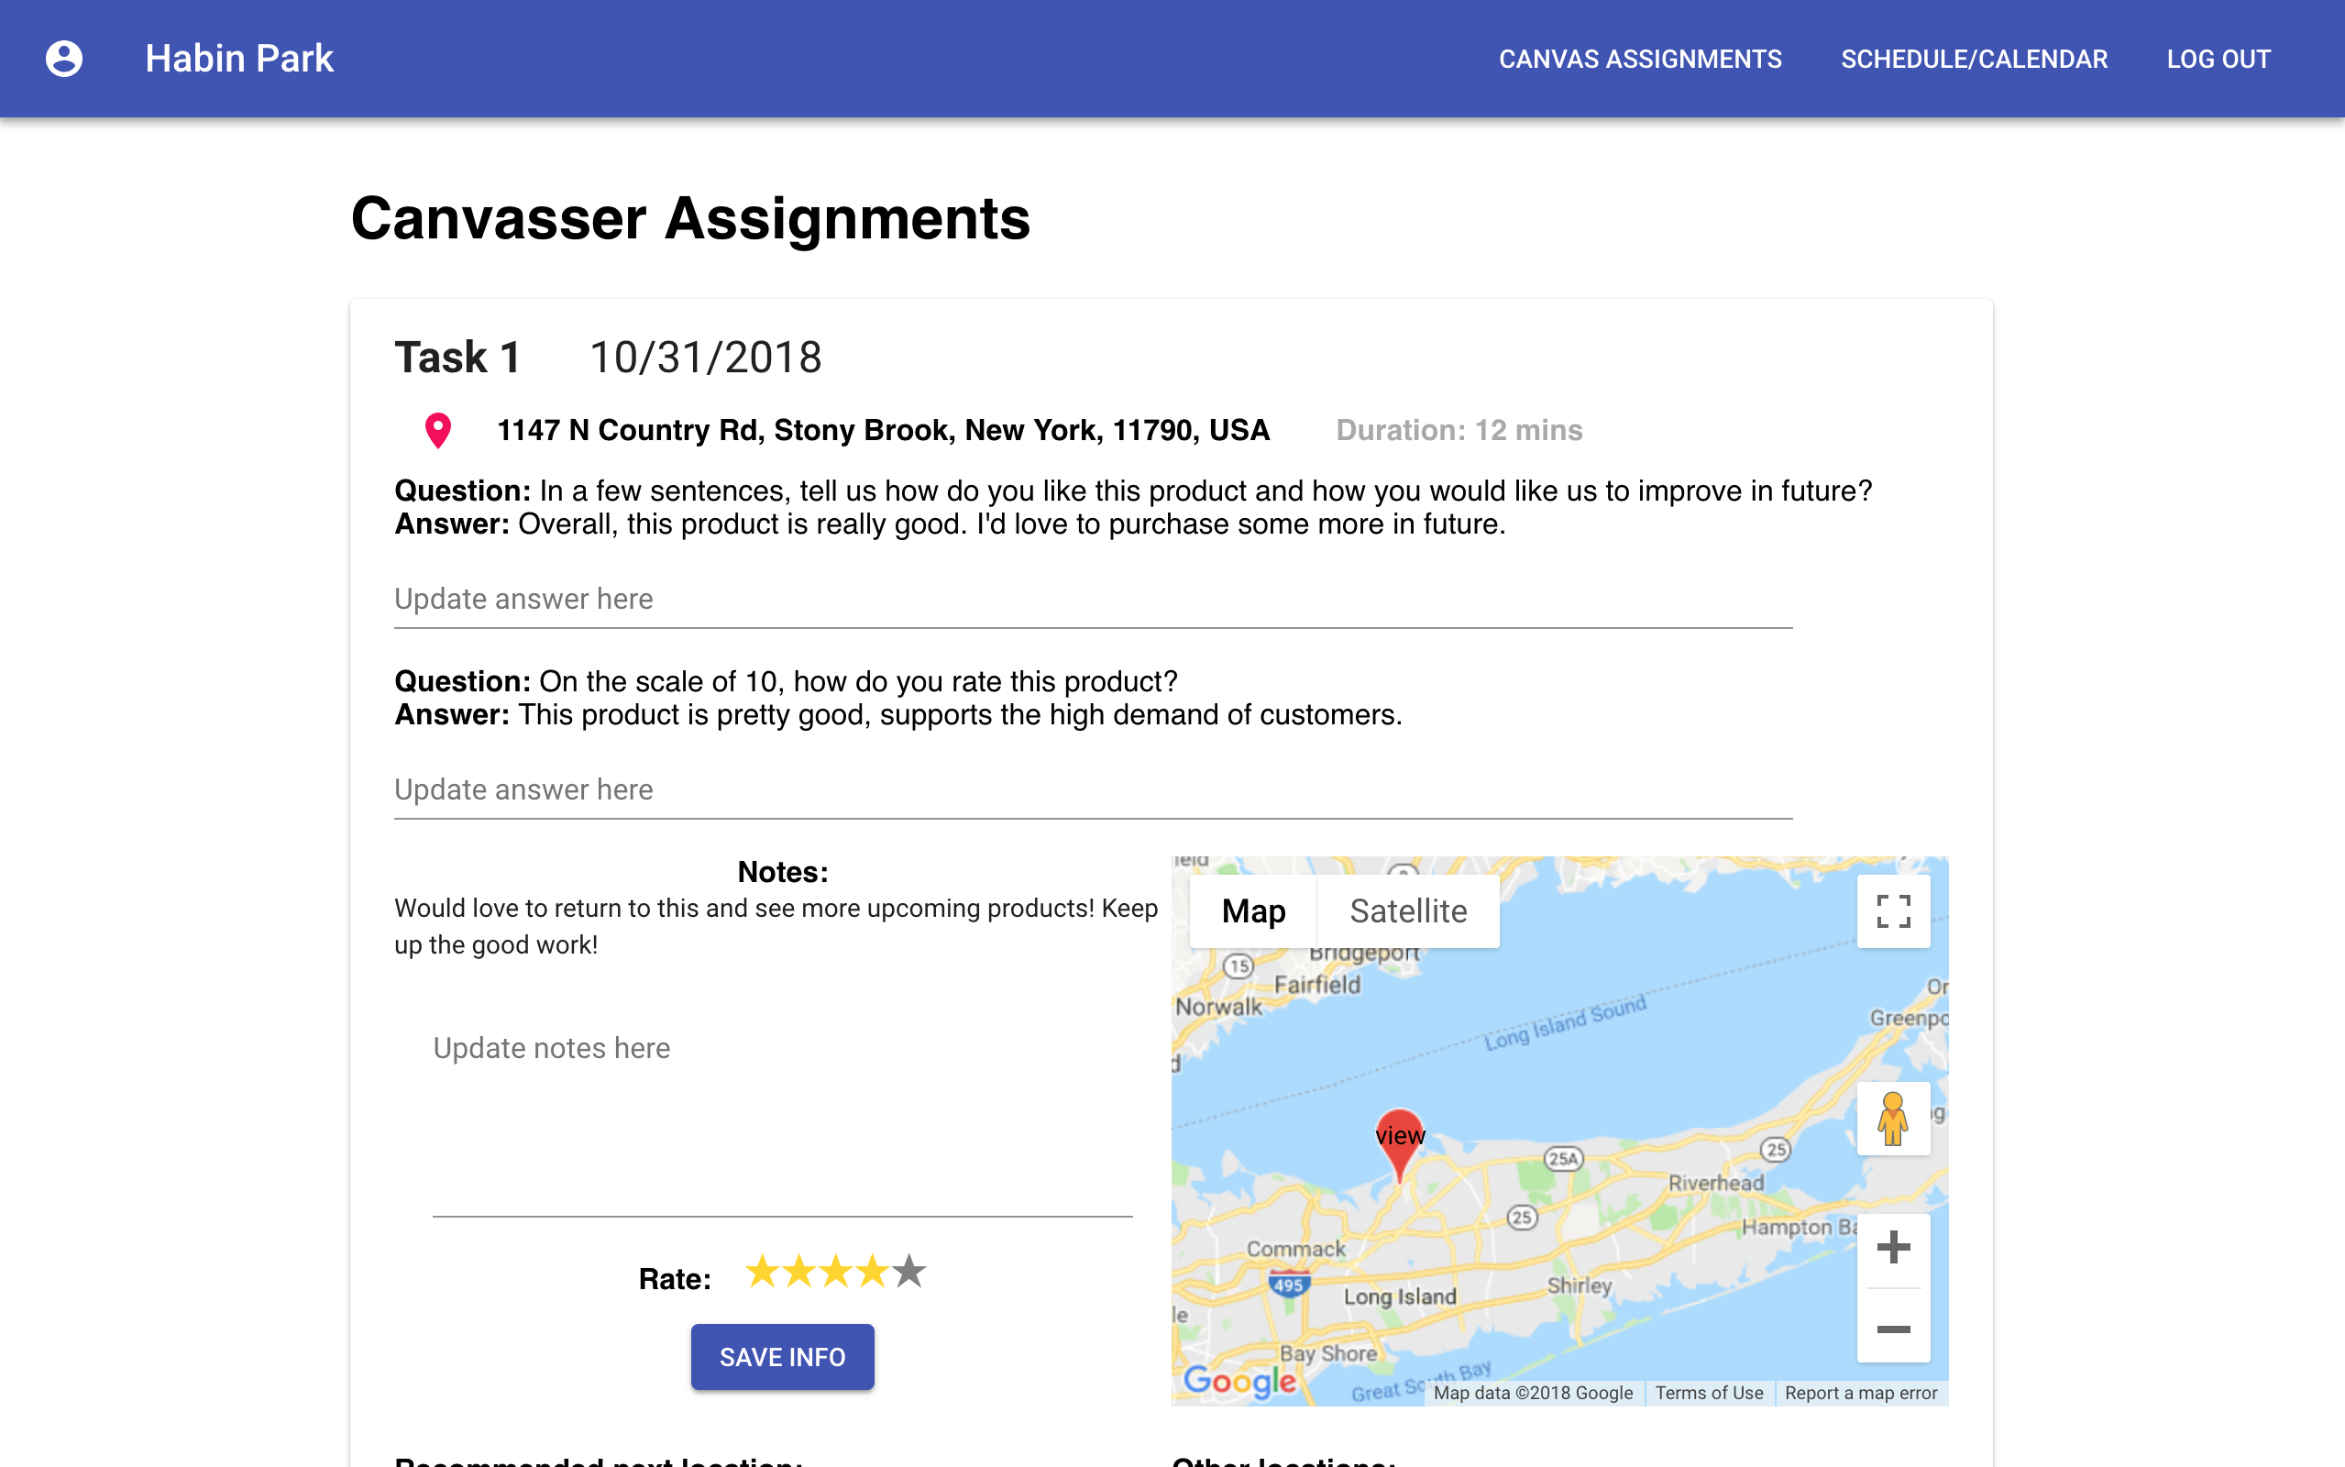
Task: Zoom out on the map
Action: click(x=1892, y=1329)
